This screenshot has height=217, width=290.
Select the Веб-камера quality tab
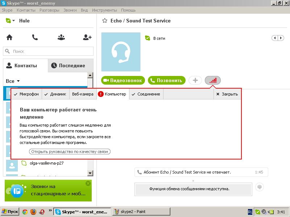click(x=83, y=94)
